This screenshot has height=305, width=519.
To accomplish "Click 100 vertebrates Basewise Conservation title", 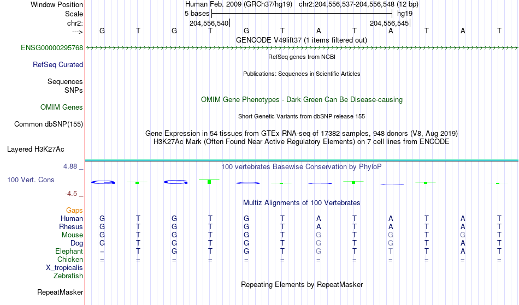I will [x=302, y=167].
